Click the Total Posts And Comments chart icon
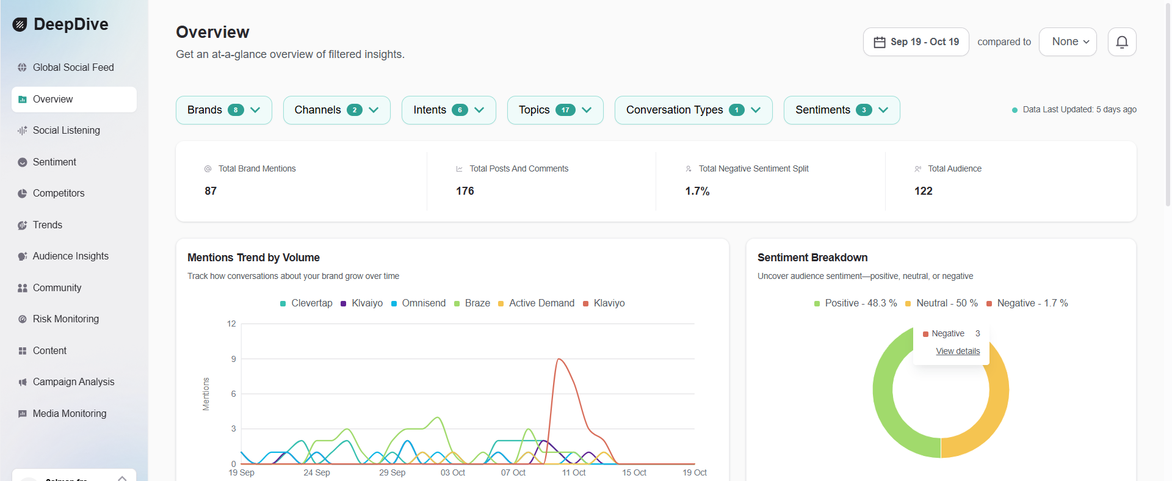Image resolution: width=1172 pixels, height=481 pixels. pyautogui.click(x=459, y=168)
